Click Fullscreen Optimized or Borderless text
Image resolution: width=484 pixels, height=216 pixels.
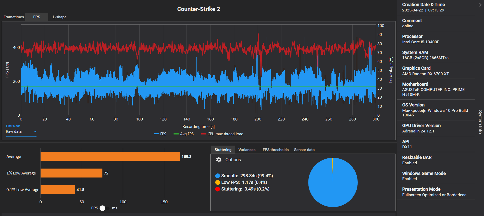(434, 195)
